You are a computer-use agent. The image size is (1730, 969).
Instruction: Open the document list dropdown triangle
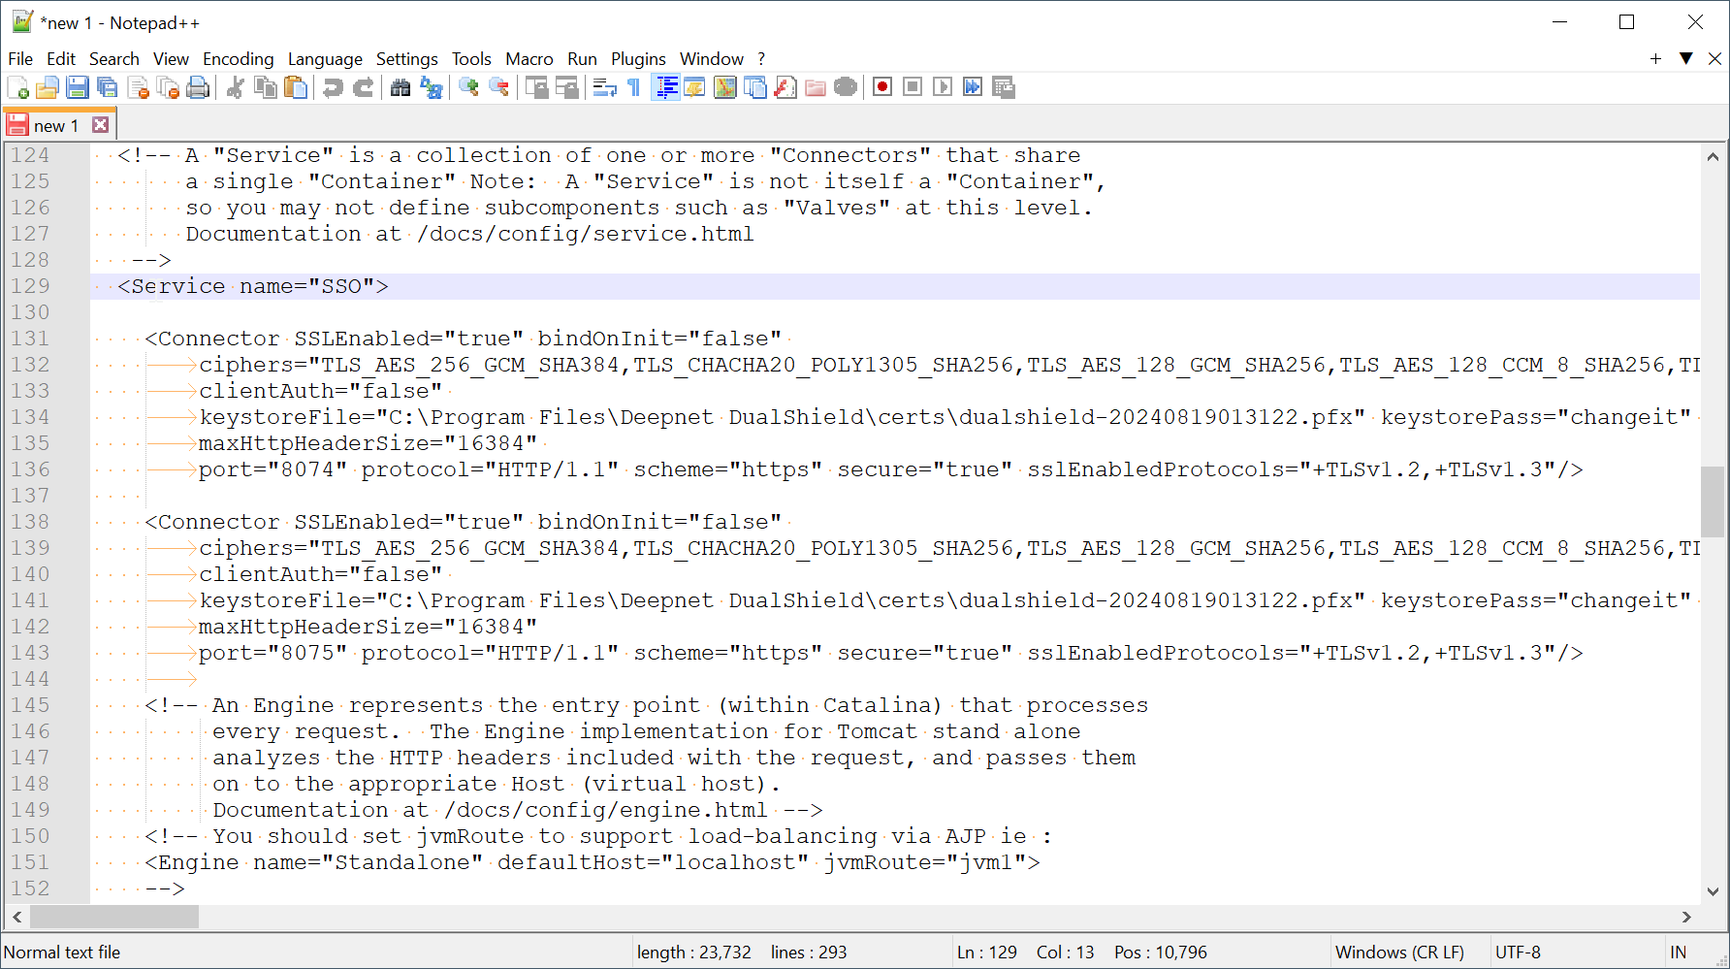click(x=1686, y=58)
